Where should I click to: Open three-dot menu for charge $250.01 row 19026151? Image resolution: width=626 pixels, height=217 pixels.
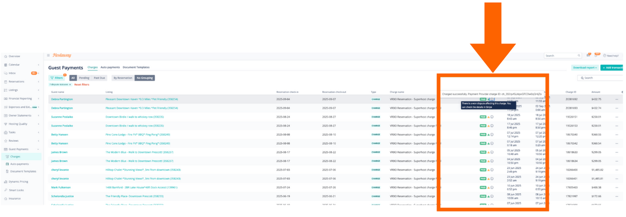617,117
